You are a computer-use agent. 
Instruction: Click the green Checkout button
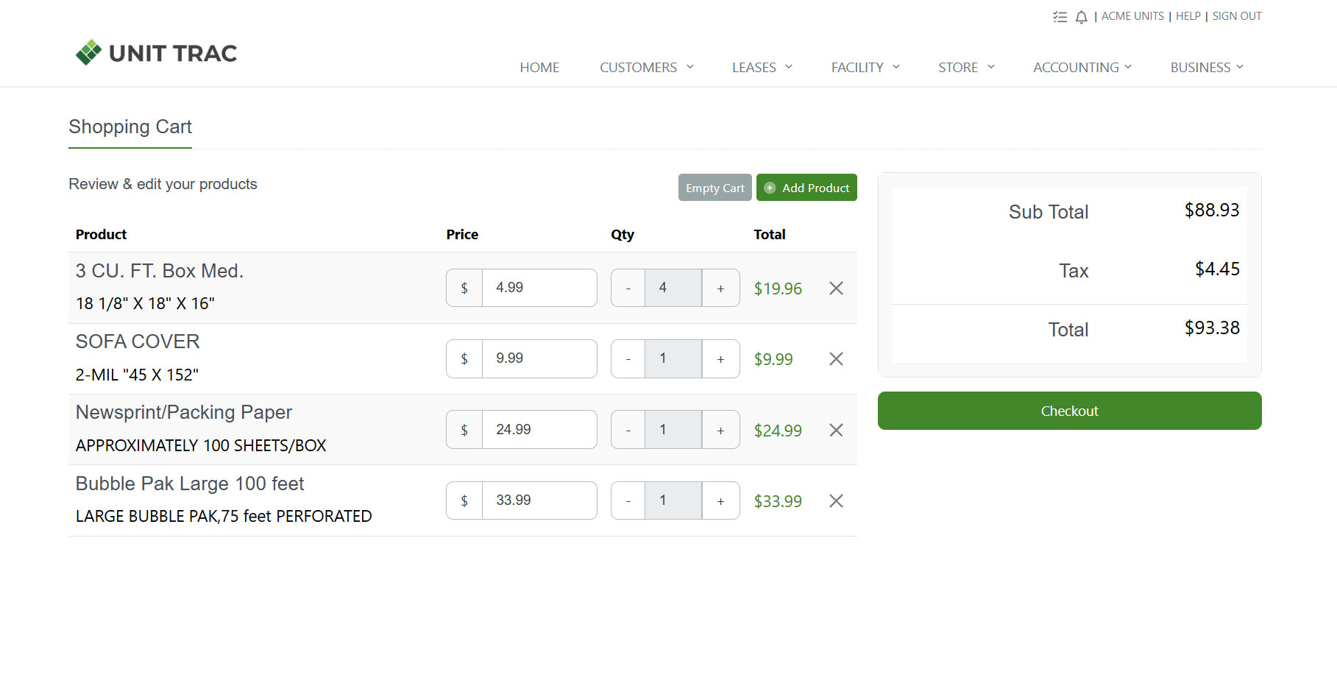pos(1069,411)
